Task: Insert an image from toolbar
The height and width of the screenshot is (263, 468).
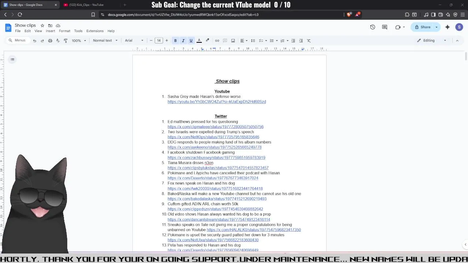Action: 233,41
